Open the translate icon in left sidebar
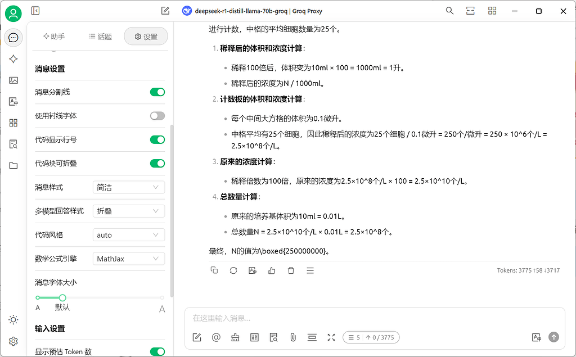This screenshot has width=576, height=357. (13, 101)
